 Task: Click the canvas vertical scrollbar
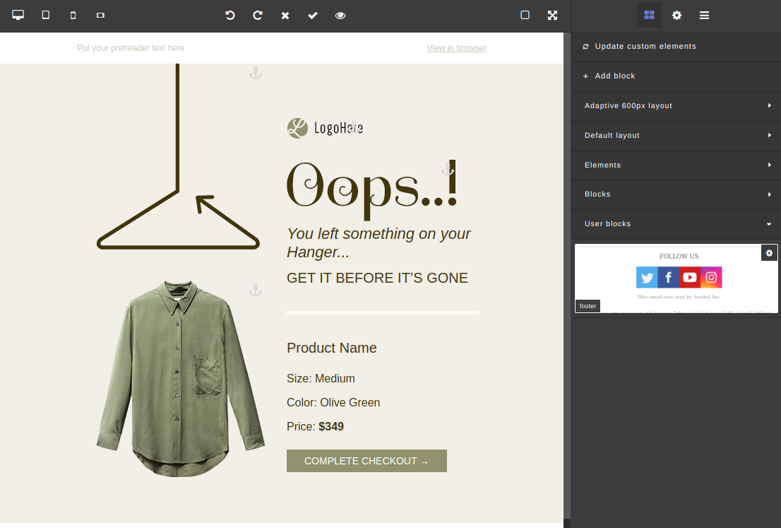(567, 276)
